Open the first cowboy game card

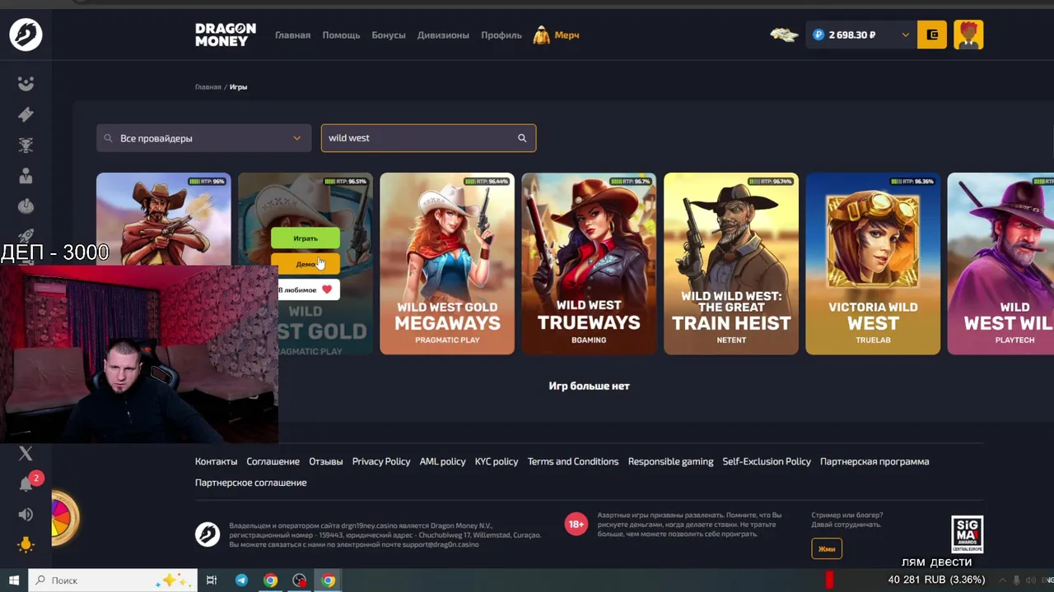coord(163,218)
